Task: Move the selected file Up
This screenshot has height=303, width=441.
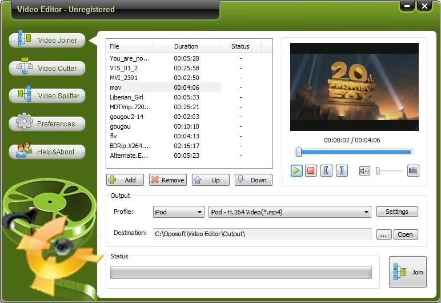Action: point(210,180)
